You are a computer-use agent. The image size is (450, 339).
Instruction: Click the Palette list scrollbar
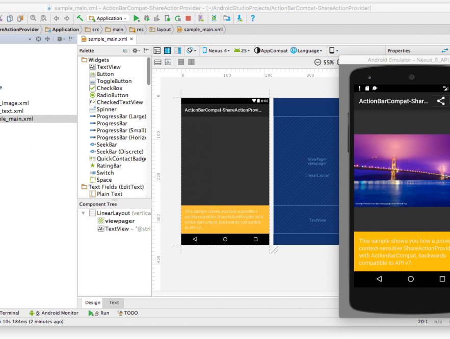tap(149, 71)
